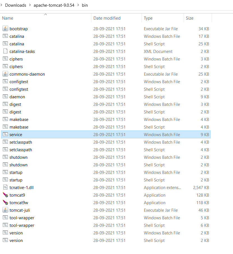Click the startup Shell Script icon
Image resolution: width=233 pixels, height=254 pixels.
[x=5, y=180]
